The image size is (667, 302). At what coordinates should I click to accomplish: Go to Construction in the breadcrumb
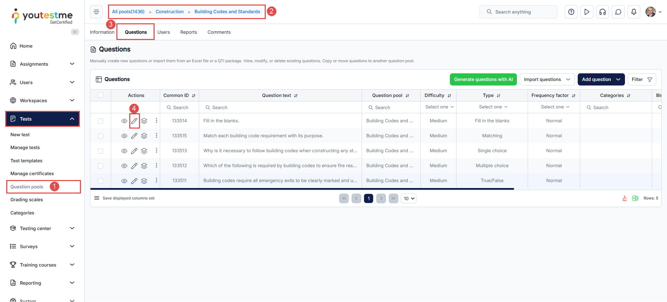coord(170,11)
